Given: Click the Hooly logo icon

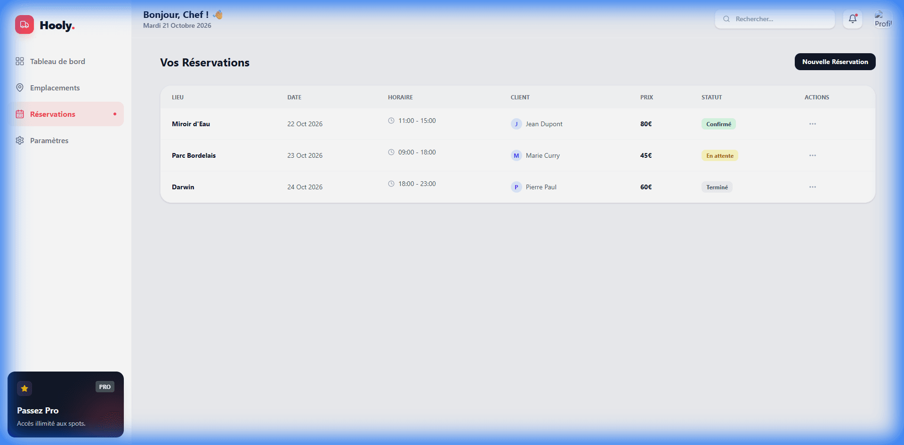Looking at the screenshot, I should (x=24, y=24).
